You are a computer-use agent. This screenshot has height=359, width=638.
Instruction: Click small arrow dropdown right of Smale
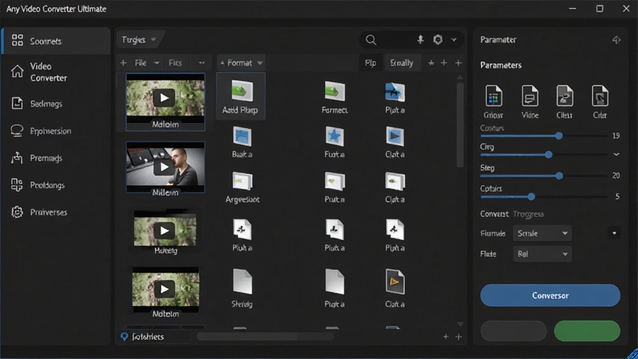pyautogui.click(x=614, y=233)
